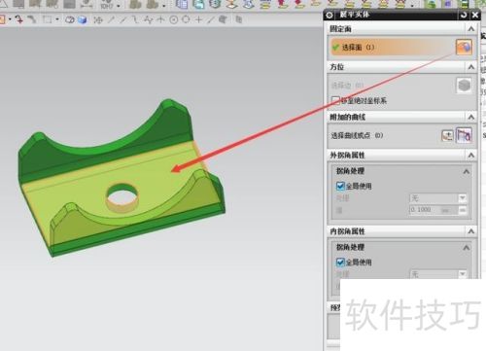486x351 pixels.
Task: Click the gear icon in dialog title bar
Action: (x=330, y=15)
